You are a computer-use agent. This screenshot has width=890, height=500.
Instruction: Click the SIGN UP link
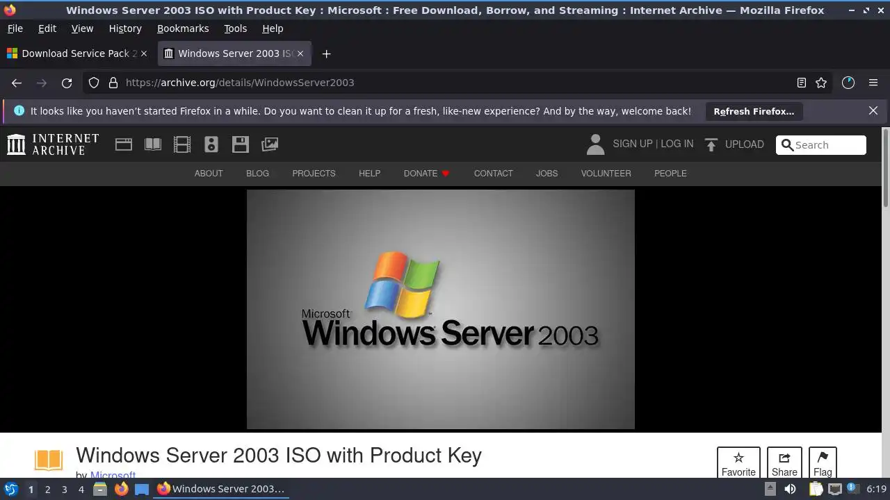pyautogui.click(x=632, y=144)
